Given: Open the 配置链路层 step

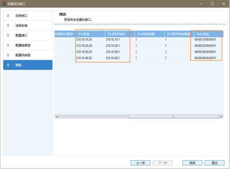Looking at the screenshot, I should 28,45.
